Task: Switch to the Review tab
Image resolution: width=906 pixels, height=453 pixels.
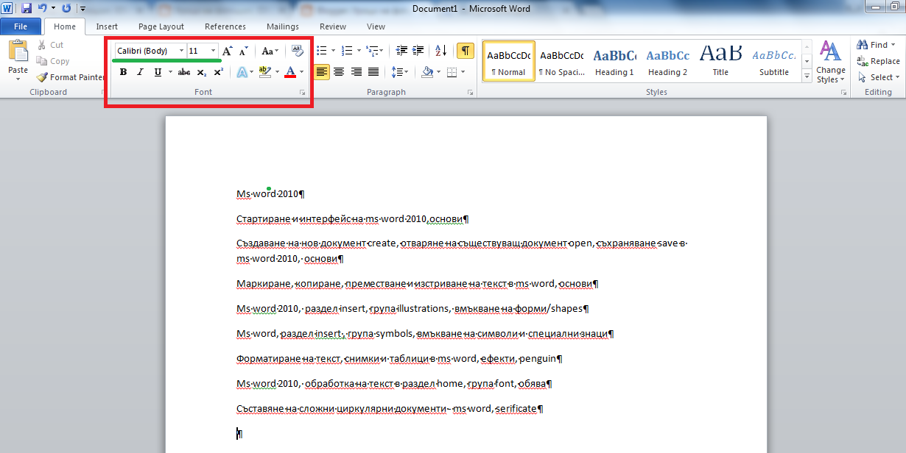Action: (333, 26)
